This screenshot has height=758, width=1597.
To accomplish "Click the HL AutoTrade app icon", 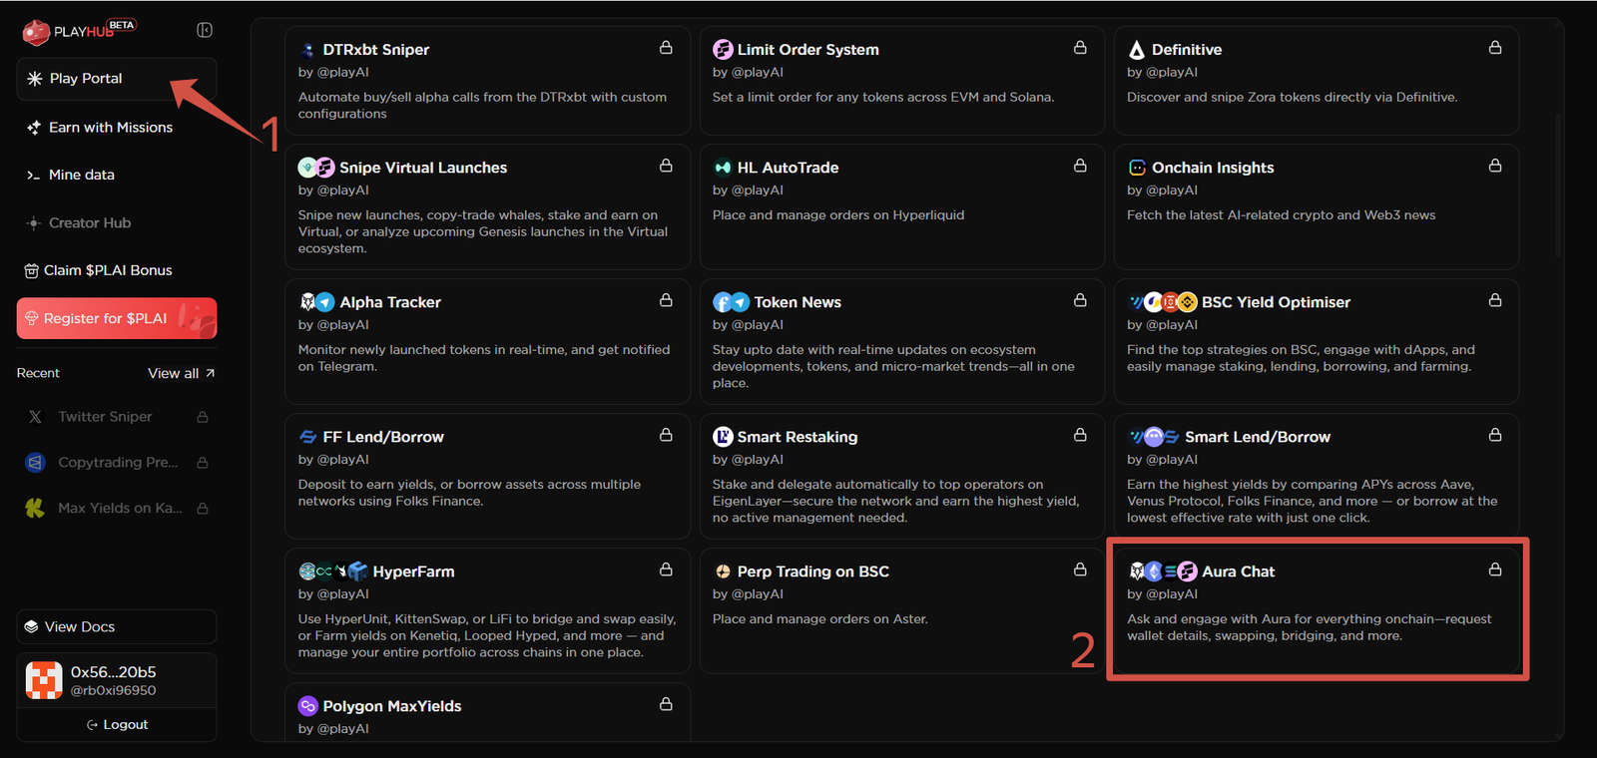I will (x=723, y=168).
